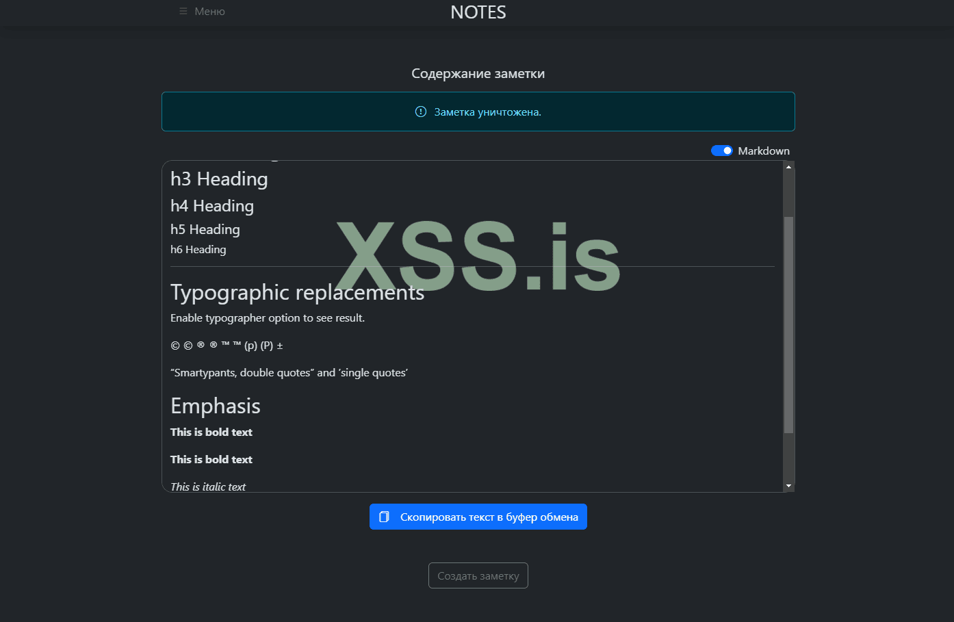Click 'Enable typographer option to see result.'

[x=268, y=318]
